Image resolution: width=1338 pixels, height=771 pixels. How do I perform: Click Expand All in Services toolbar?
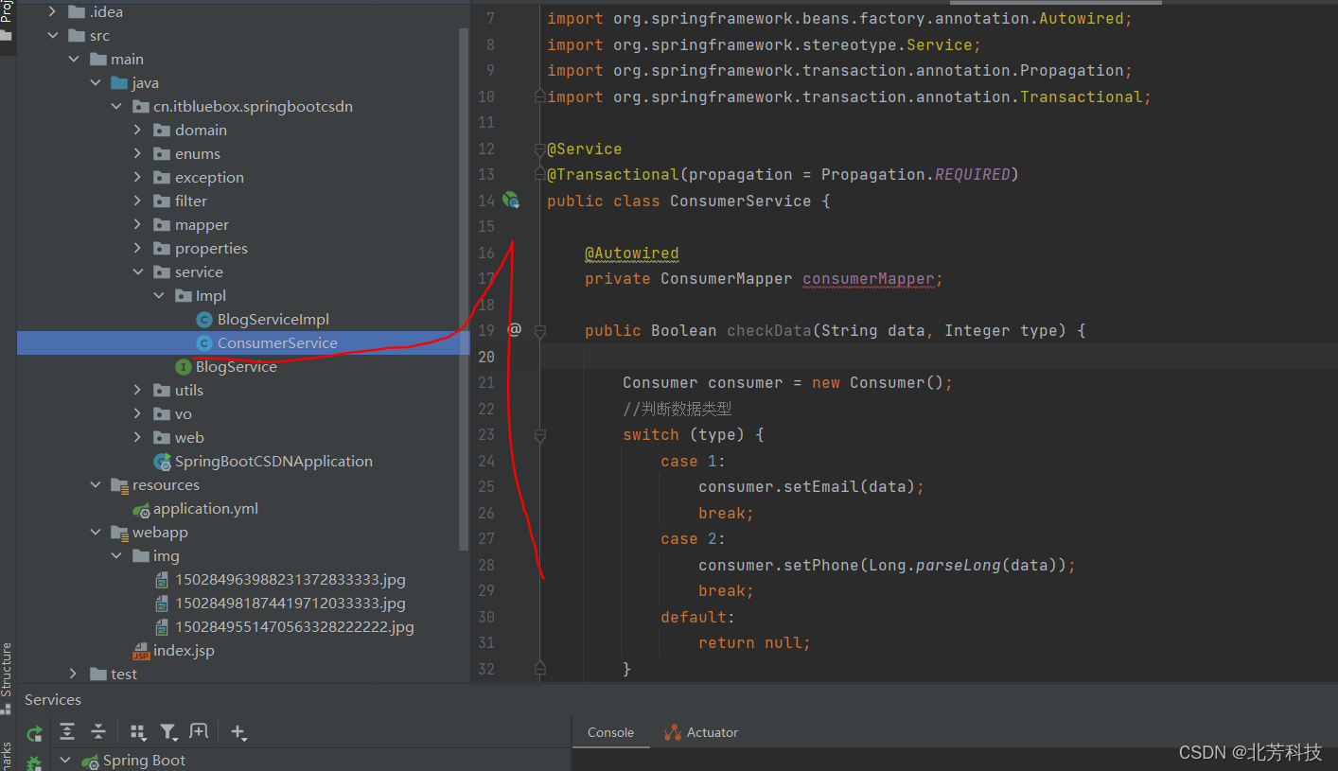coord(67,731)
